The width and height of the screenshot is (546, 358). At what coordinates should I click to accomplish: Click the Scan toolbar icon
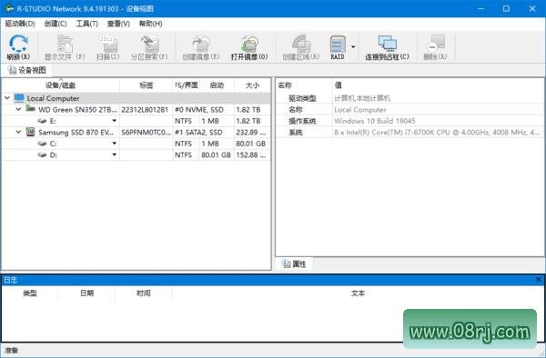tap(108, 43)
